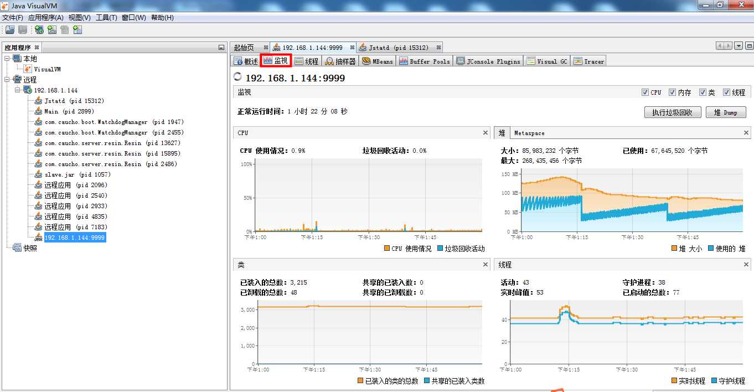Click the greyed-out save toolbar icon
The height and width of the screenshot is (392, 754).
[x=23, y=30]
